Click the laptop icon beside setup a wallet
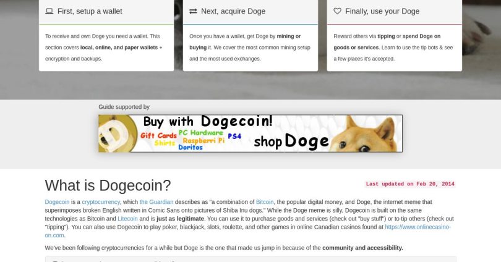Viewport: 501px width, 262px height. click(49, 11)
